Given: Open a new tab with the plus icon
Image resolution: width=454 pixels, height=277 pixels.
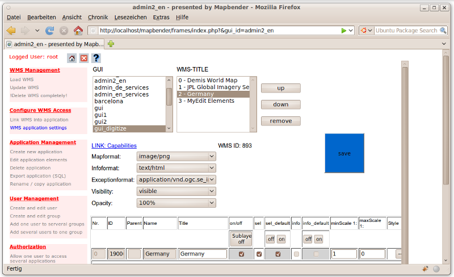Looking at the screenshot, I should [x=111, y=44].
